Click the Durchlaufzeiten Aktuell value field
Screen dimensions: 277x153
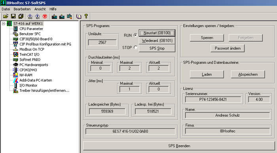159,68
